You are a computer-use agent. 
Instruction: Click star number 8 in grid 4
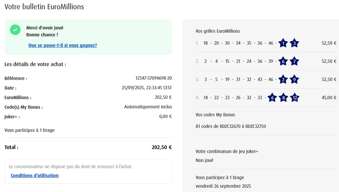coord(283,97)
